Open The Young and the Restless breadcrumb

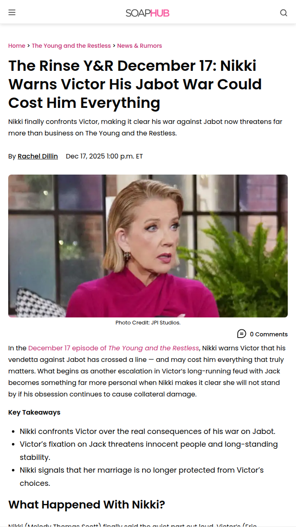(72, 46)
